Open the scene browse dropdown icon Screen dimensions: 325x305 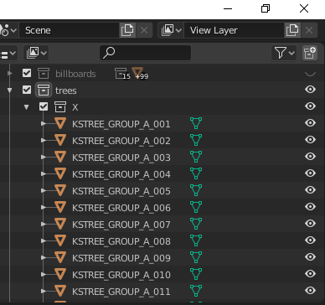coord(9,30)
